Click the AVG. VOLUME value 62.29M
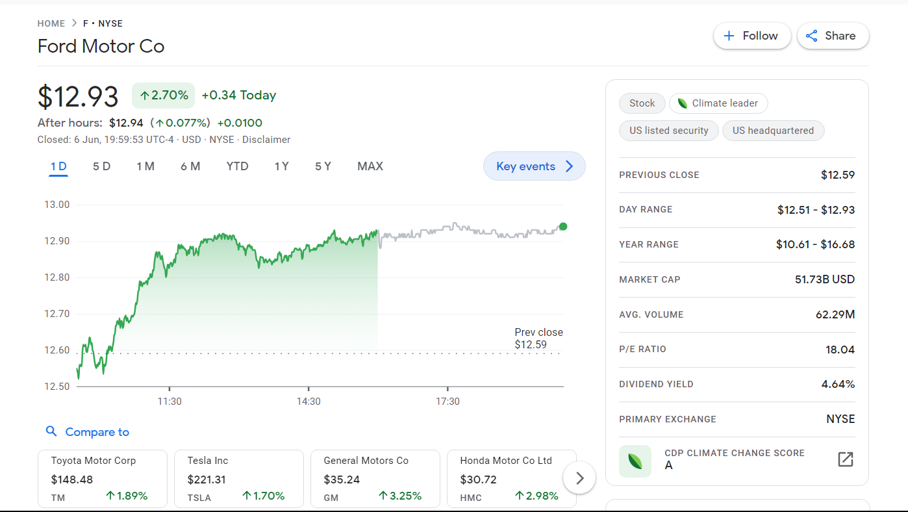 pyautogui.click(x=835, y=314)
